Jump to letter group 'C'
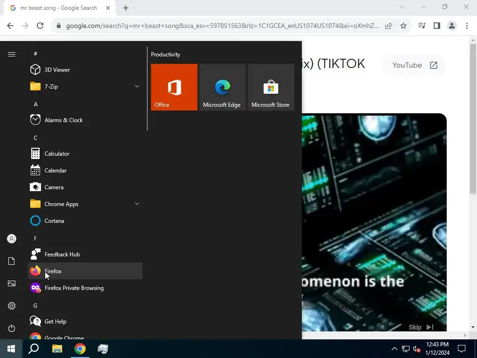The image size is (477, 358). click(35, 138)
